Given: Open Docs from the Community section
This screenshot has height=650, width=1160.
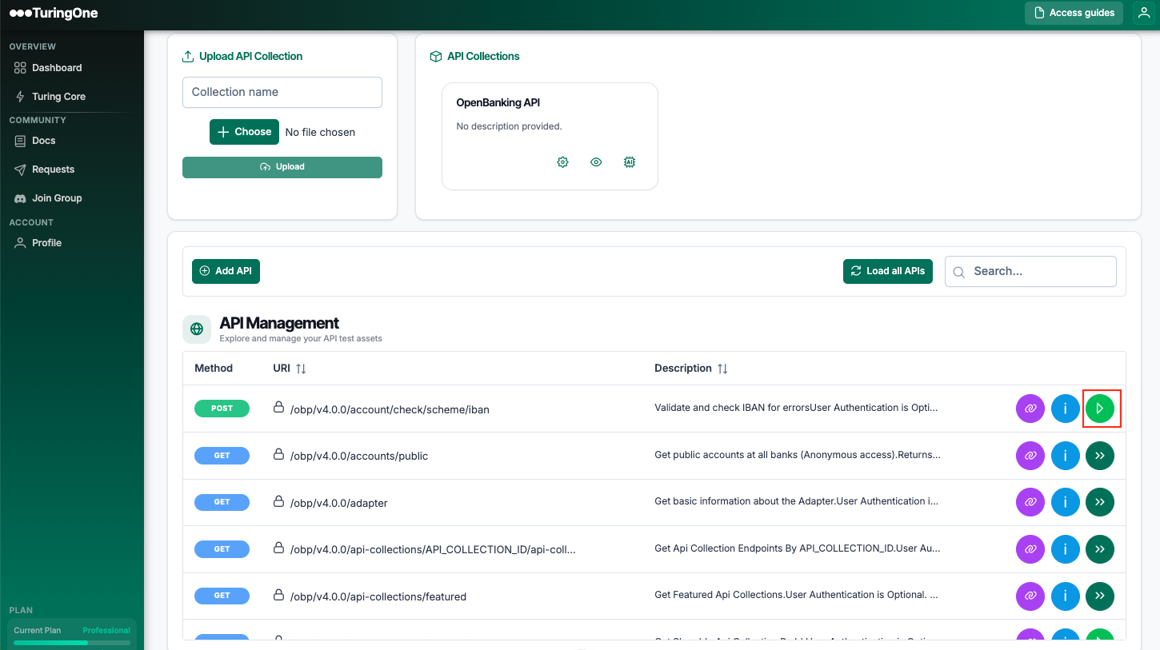Looking at the screenshot, I should [x=43, y=141].
